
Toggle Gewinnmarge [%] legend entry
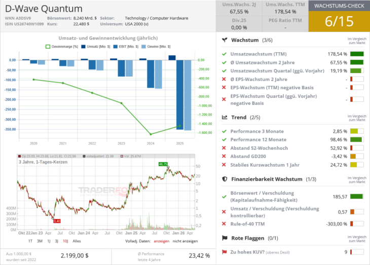62,47
